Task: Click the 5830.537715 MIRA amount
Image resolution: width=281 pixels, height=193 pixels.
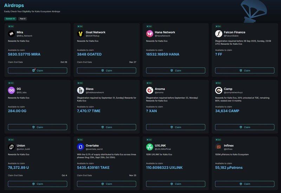Action: (x=24, y=54)
